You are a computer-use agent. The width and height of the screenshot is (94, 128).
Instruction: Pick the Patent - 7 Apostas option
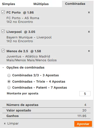[9, 88]
